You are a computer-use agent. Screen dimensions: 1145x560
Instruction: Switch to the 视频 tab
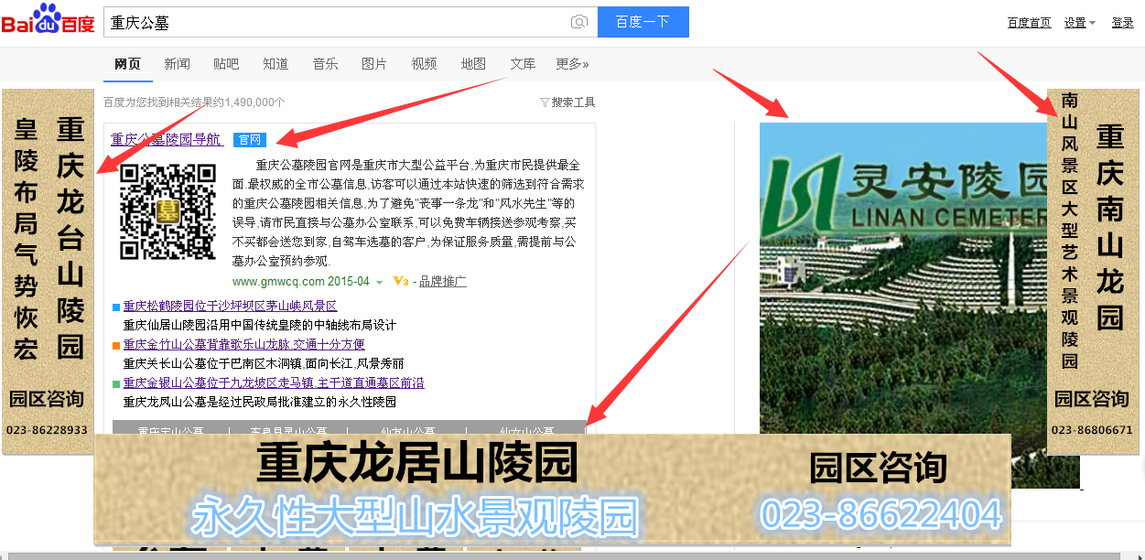425,64
